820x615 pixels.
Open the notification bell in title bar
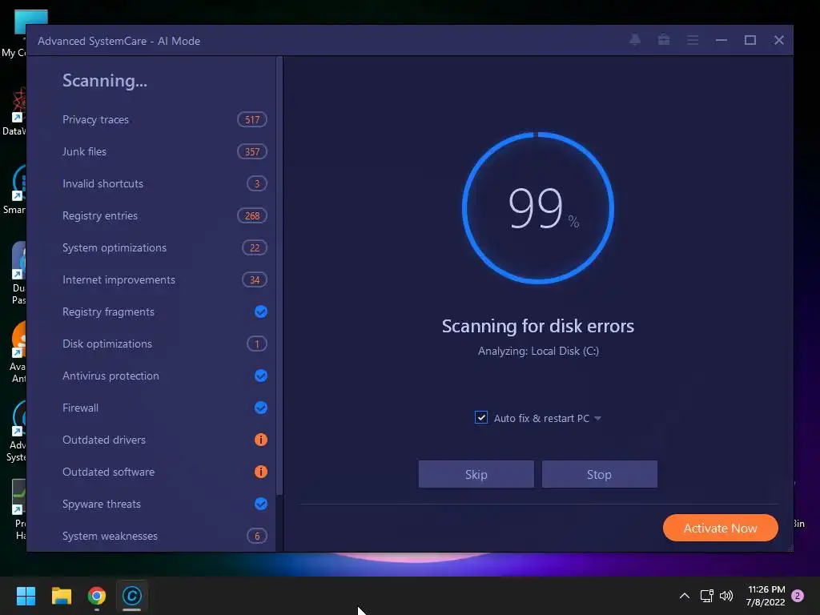coord(635,40)
